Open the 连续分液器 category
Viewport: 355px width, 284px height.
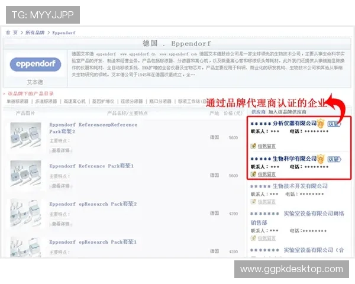(132, 101)
